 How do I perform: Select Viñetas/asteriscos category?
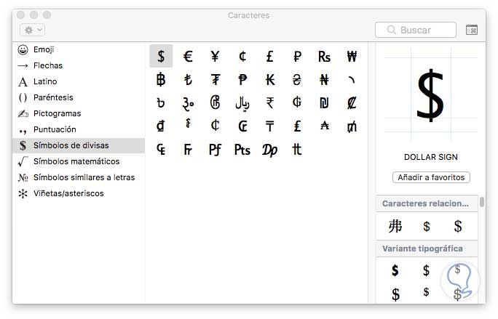pyautogui.click(x=68, y=193)
